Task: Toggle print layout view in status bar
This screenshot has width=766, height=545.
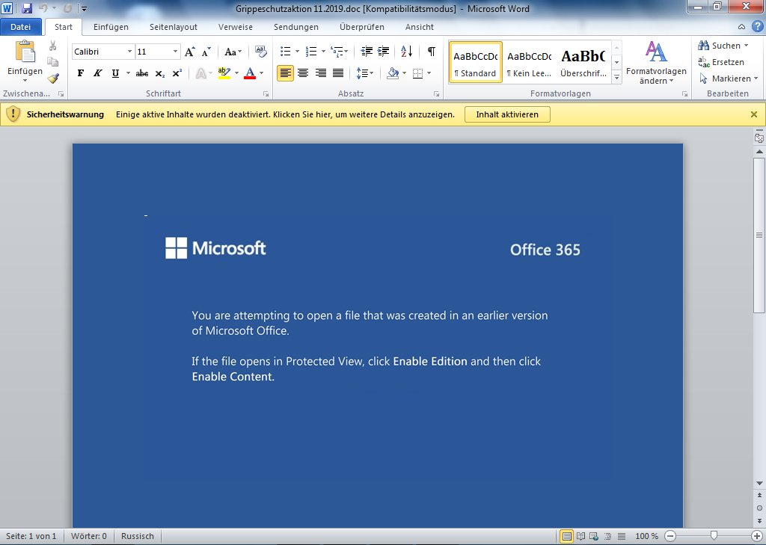Action: pyautogui.click(x=566, y=536)
